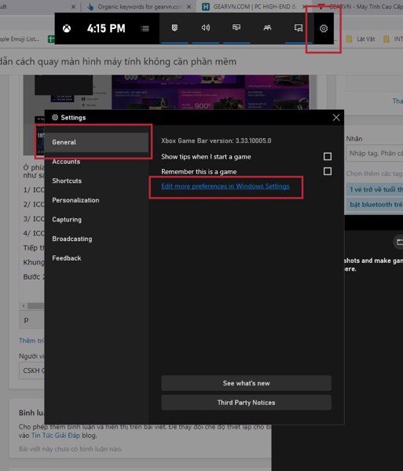Switch to the Accounts section
Viewport: 403px width, 471px height.
(66, 162)
